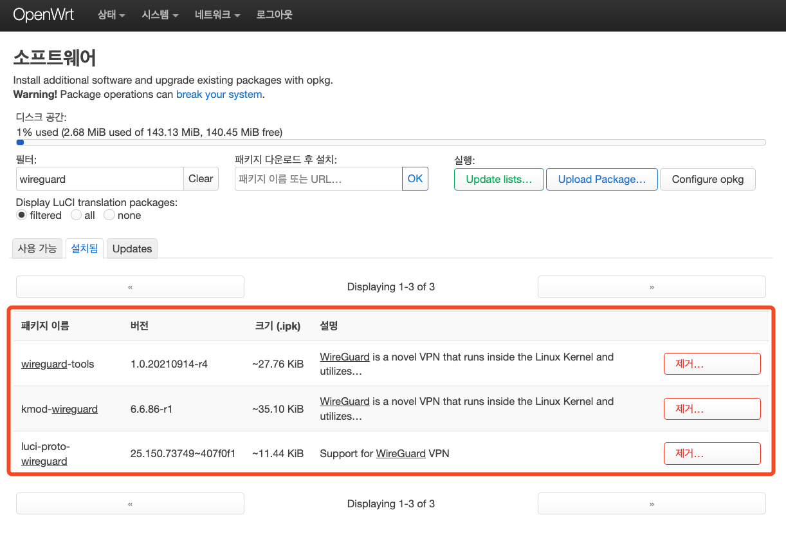Click Update lists button
This screenshot has width=786, height=535.
coord(499,180)
